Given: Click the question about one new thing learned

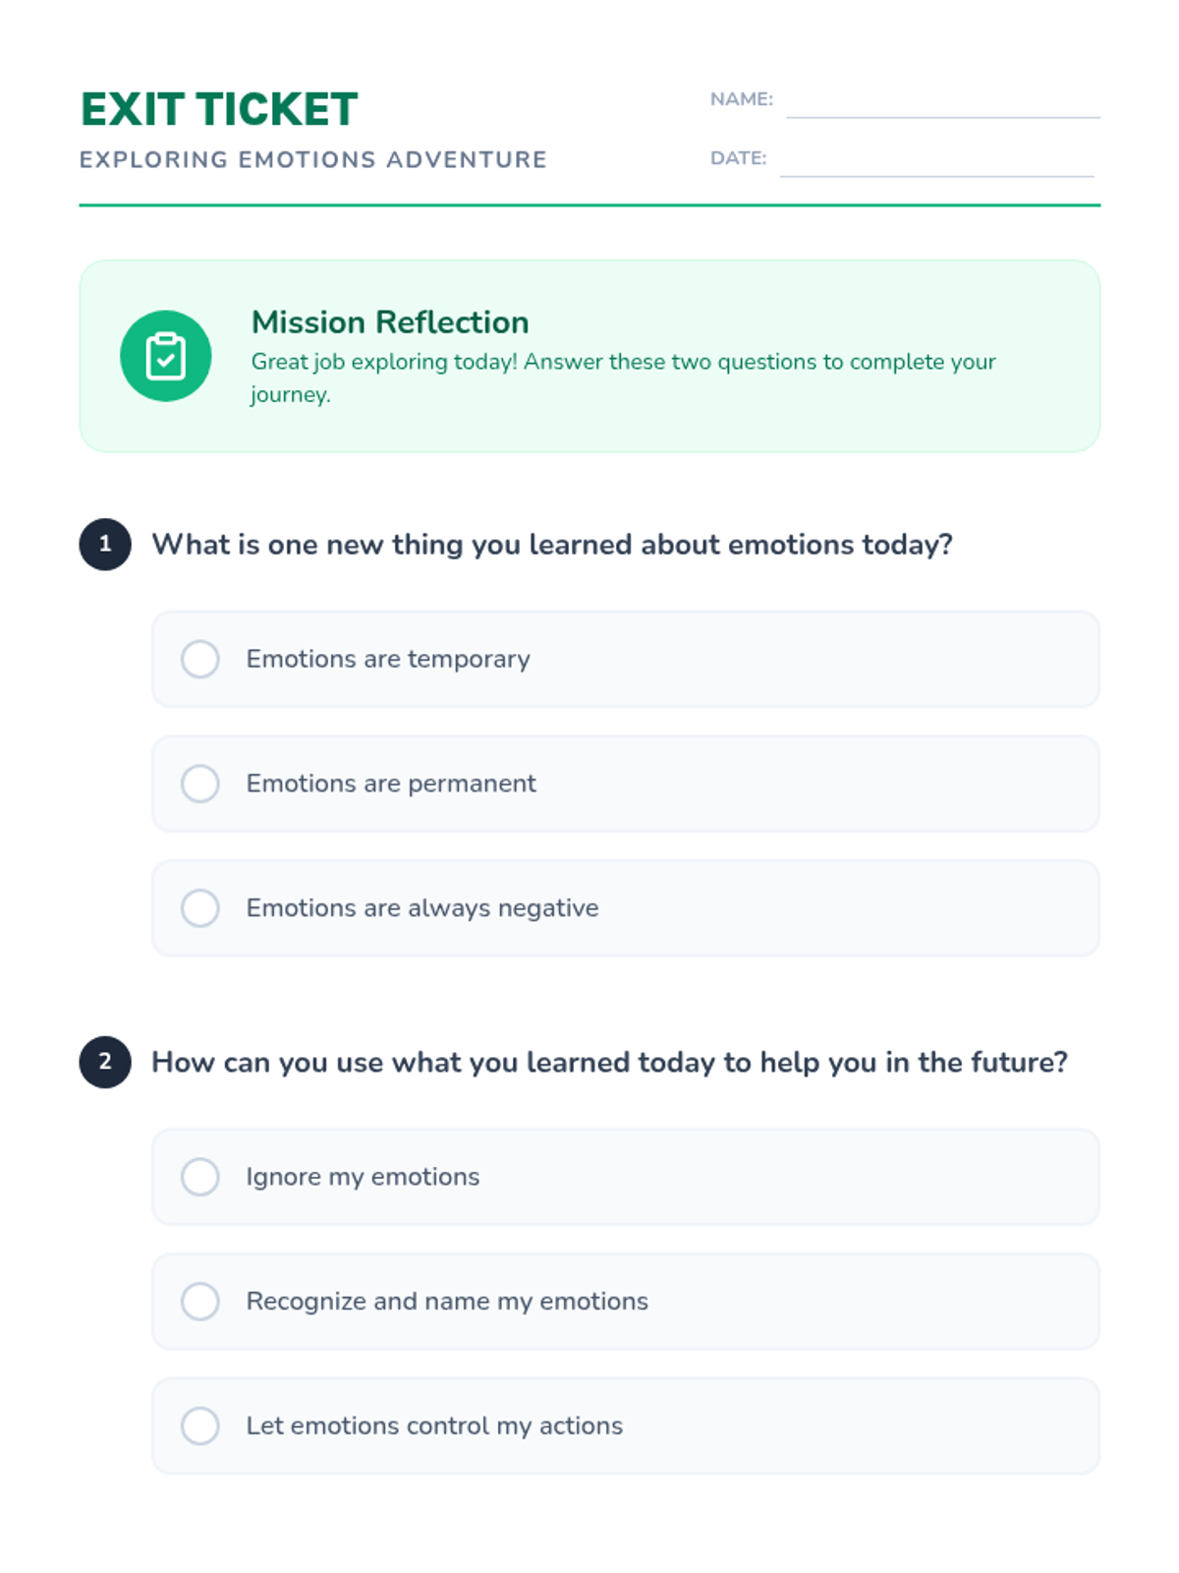Looking at the screenshot, I should tap(552, 545).
